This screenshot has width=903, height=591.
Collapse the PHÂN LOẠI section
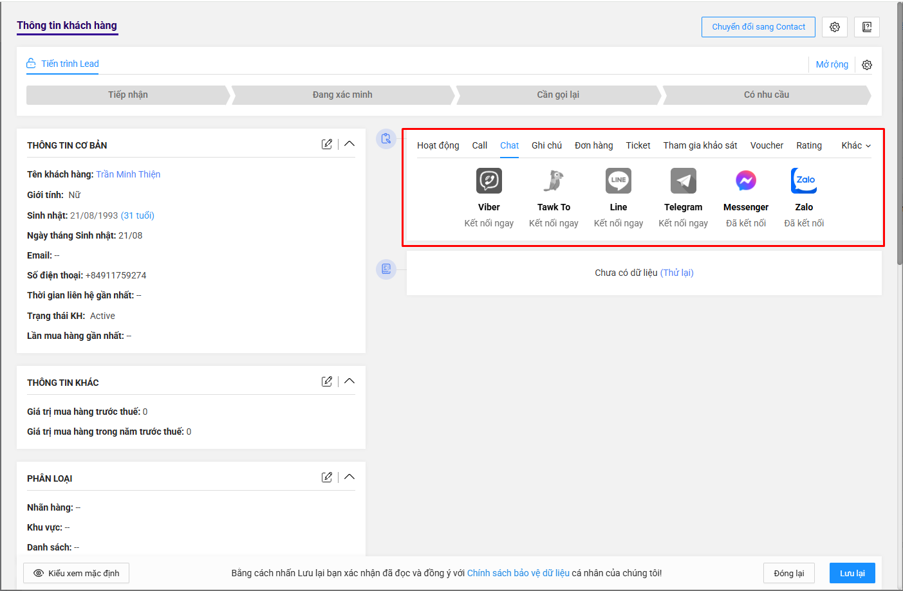tap(349, 477)
